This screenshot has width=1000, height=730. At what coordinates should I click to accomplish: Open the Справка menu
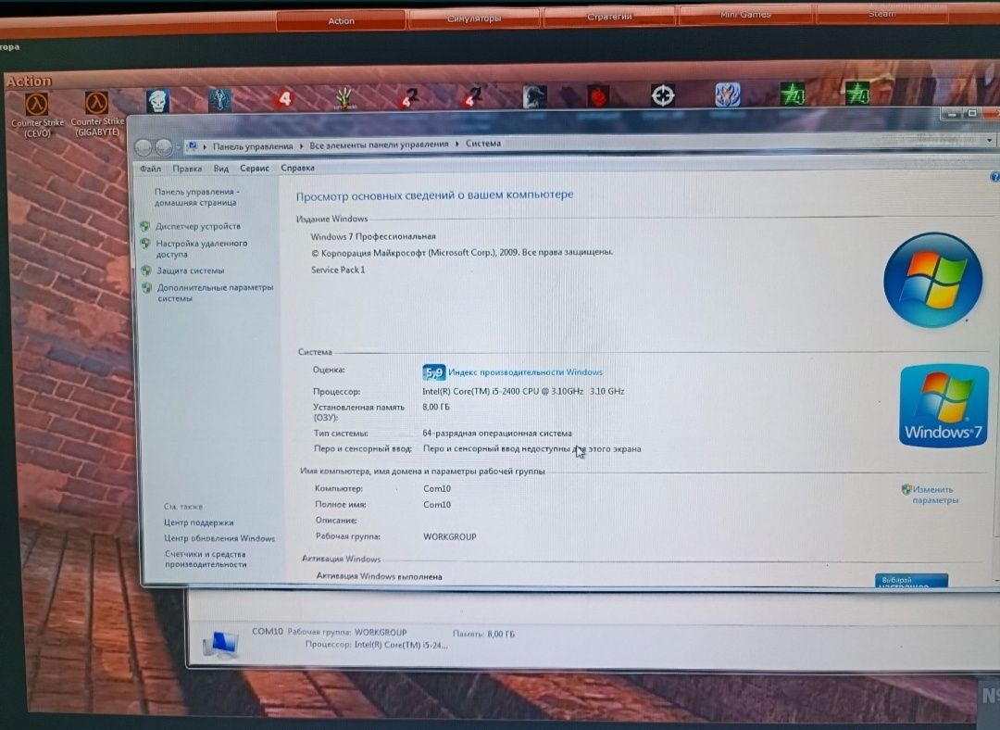point(298,168)
